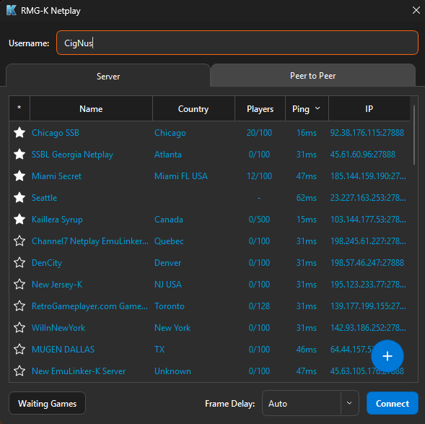The width and height of the screenshot is (425, 424).
Task: Click the 16ms ping value
Action: coord(306,133)
